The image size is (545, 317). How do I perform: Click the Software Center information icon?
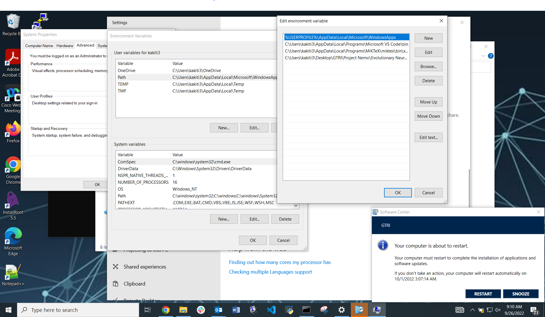383,245
